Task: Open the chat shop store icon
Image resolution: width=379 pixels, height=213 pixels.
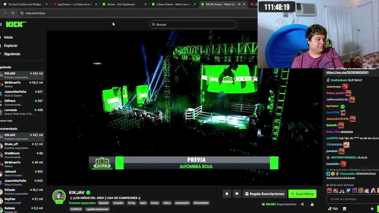Action: coord(344,209)
